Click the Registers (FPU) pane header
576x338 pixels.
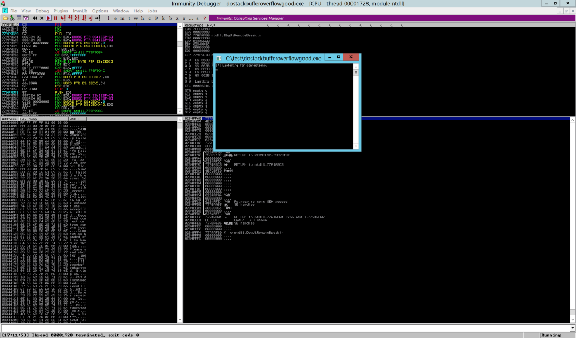click(200, 26)
